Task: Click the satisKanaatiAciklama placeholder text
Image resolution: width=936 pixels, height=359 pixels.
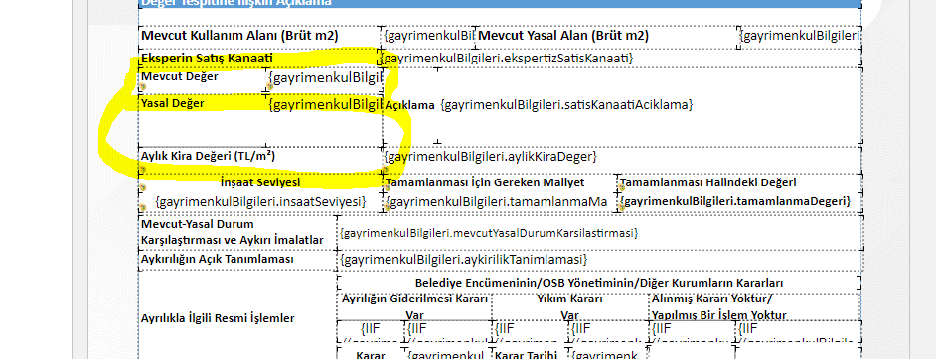Action: [x=566, y=105]
